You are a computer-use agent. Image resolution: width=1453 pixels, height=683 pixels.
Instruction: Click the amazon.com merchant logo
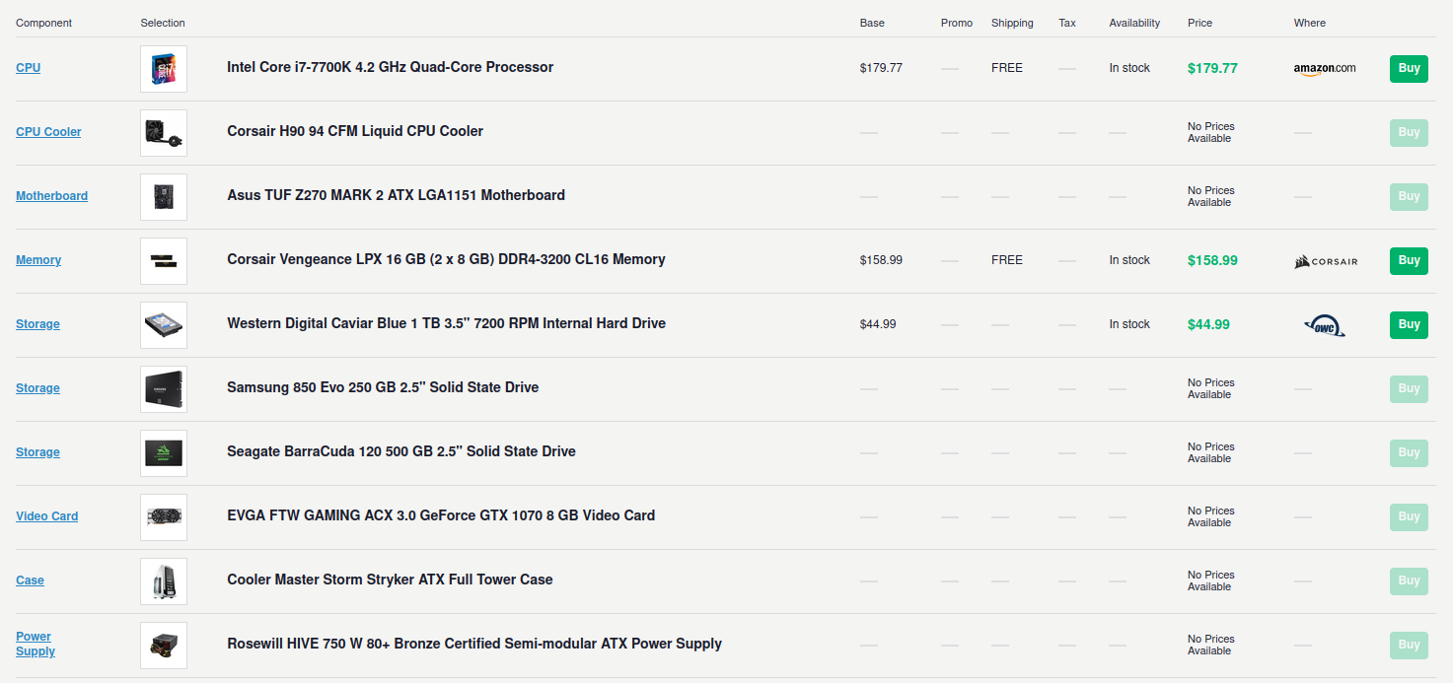[x=1324, y=68]
